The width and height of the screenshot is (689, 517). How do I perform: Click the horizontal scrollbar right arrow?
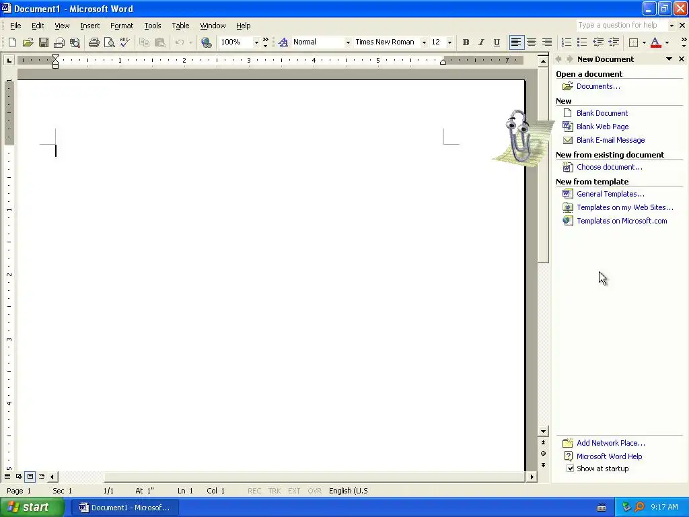[532, 477]
